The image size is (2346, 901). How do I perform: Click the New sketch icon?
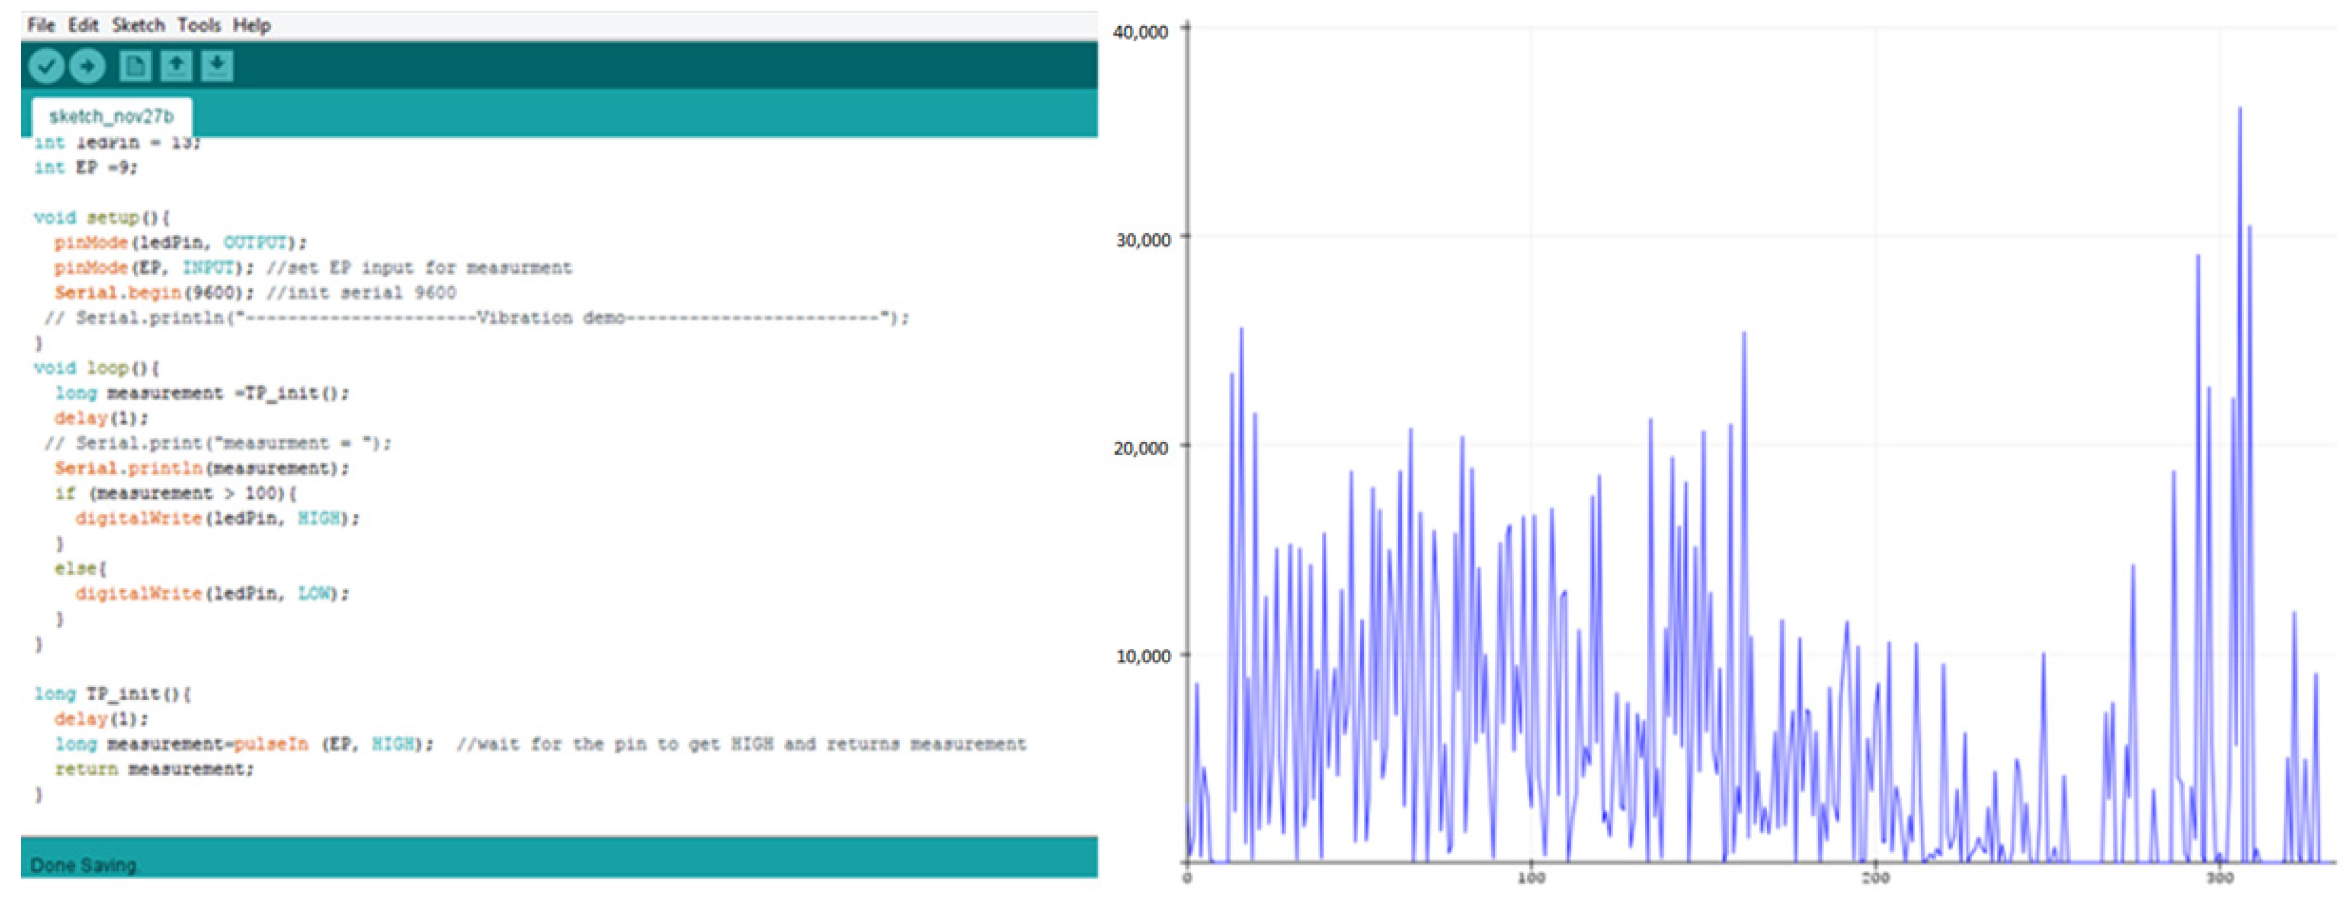(x=135, y=65)
